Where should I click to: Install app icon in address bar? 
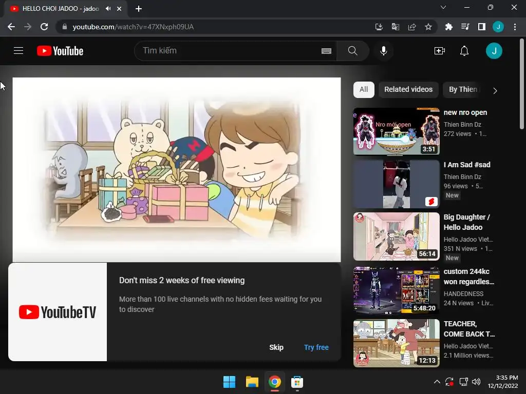(x=379, y=27)
